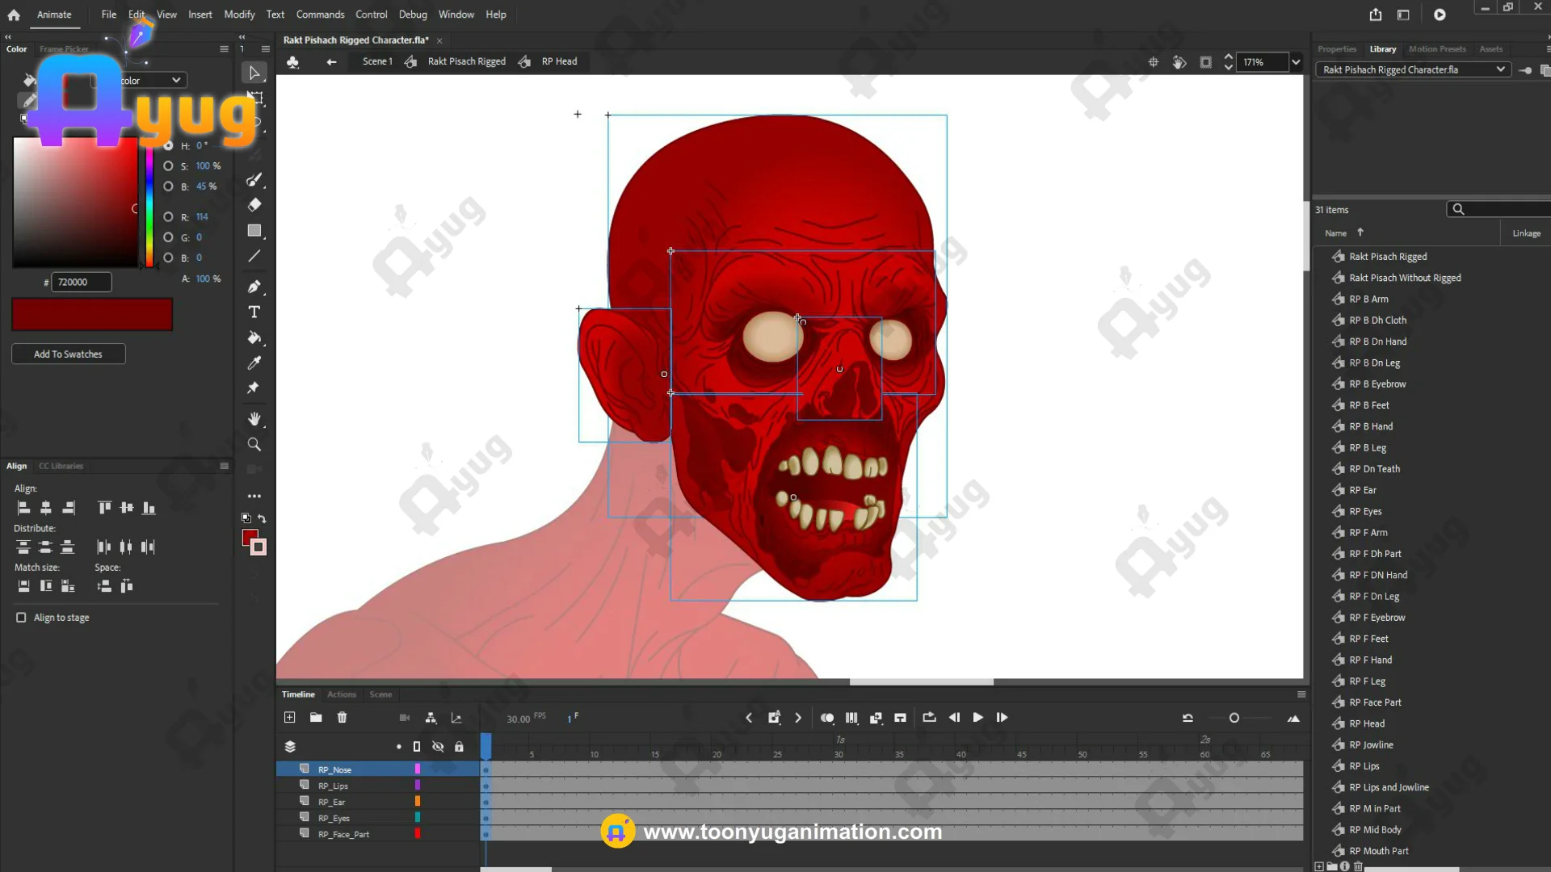Open the library document dropdown

(1500, 70)
